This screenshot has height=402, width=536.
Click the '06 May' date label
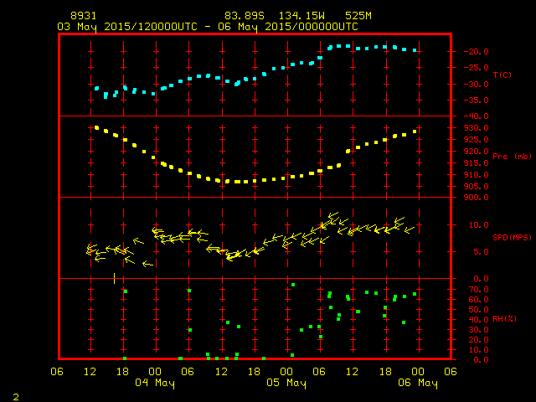click(x=418, y=383)
